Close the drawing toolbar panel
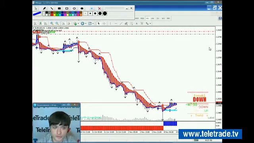254x143 pixels. [x=131, y=8]
